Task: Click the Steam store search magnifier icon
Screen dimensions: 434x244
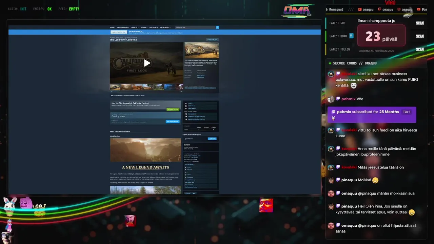Action: [x=217, y=27]
